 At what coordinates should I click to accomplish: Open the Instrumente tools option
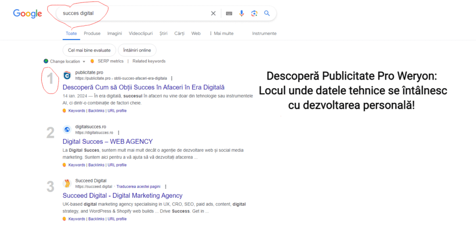[x=264, y=33]
